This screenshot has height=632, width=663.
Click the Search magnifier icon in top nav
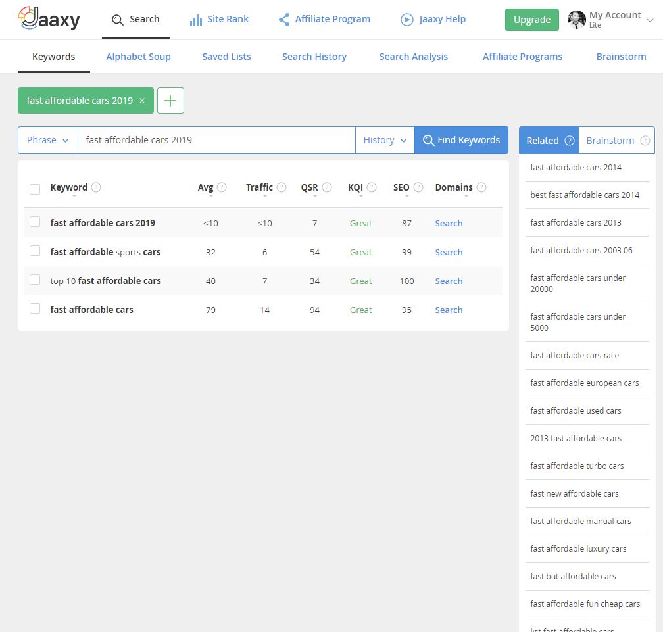pos(117,20)
